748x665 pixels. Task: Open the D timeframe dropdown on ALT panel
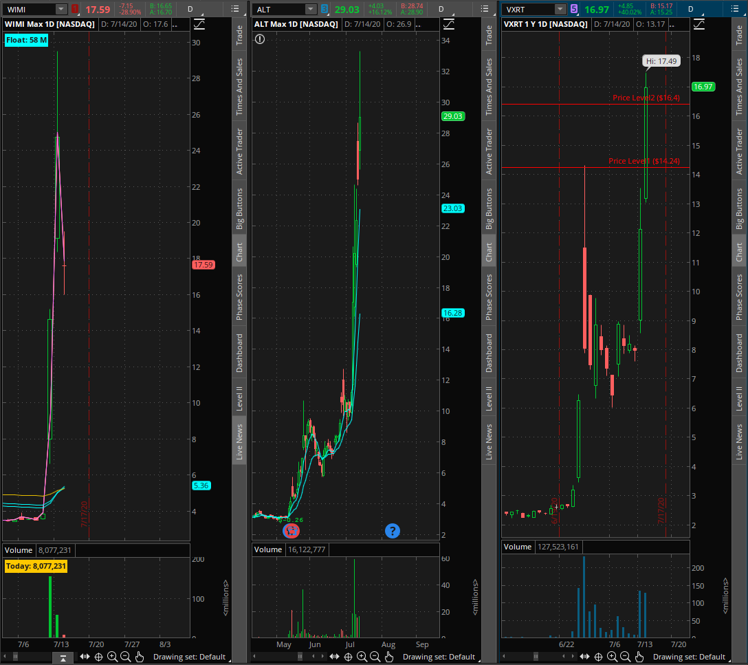click(442, 9)
